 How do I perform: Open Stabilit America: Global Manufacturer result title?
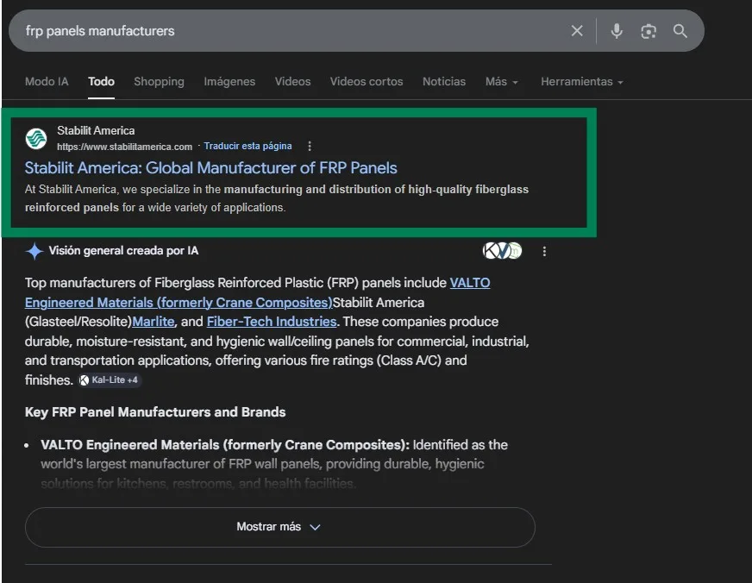pos(211,168)
